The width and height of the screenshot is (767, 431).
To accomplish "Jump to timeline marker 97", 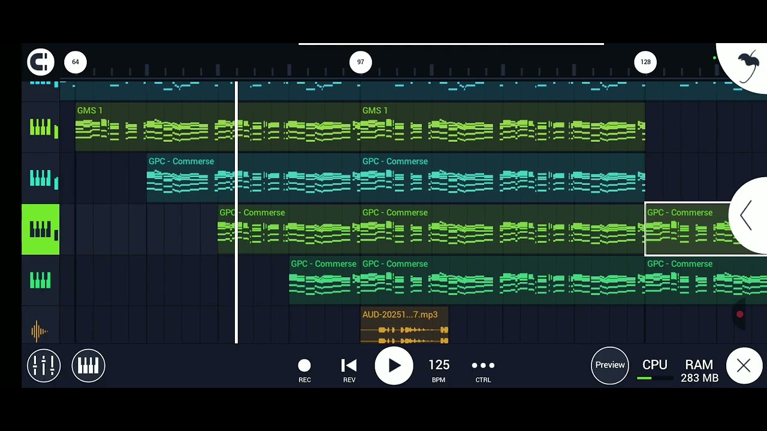I will point(361,62).
